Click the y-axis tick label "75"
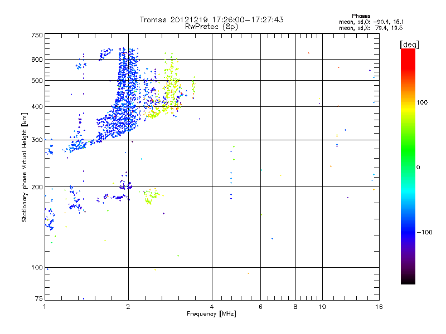Image resolution: width=446 pixels, height=334 pixels. 39,298
